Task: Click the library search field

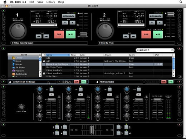Action: point(155,50)
